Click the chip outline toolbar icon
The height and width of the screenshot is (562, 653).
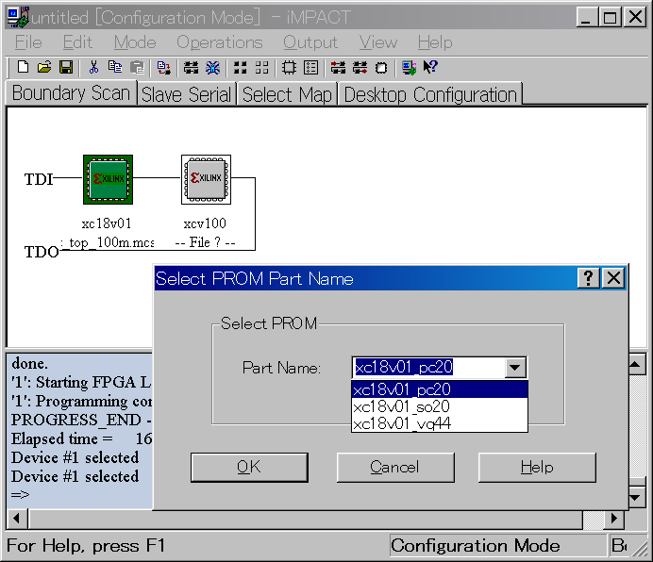289,68
